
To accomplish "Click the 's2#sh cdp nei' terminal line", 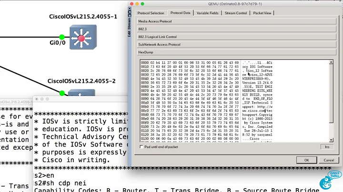I will click(x=60, y=183).
